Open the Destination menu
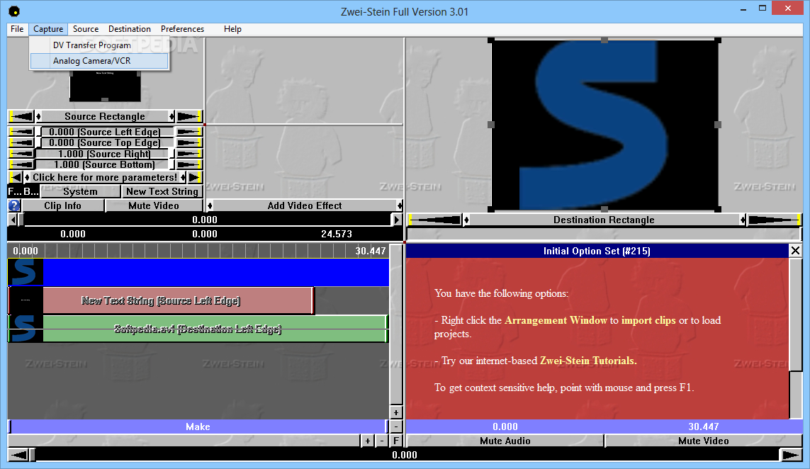The height and width of the screenshot is (469, 810). [130, 29]
